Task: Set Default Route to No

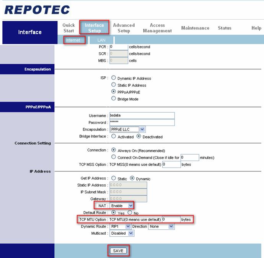Action: (x=130, y=213)
